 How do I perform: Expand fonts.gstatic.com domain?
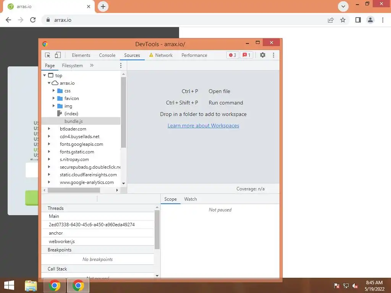49,151
